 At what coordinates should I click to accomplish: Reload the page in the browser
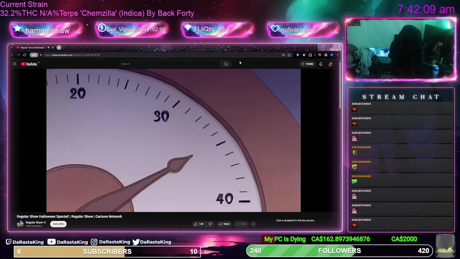[x=24, y=55]
